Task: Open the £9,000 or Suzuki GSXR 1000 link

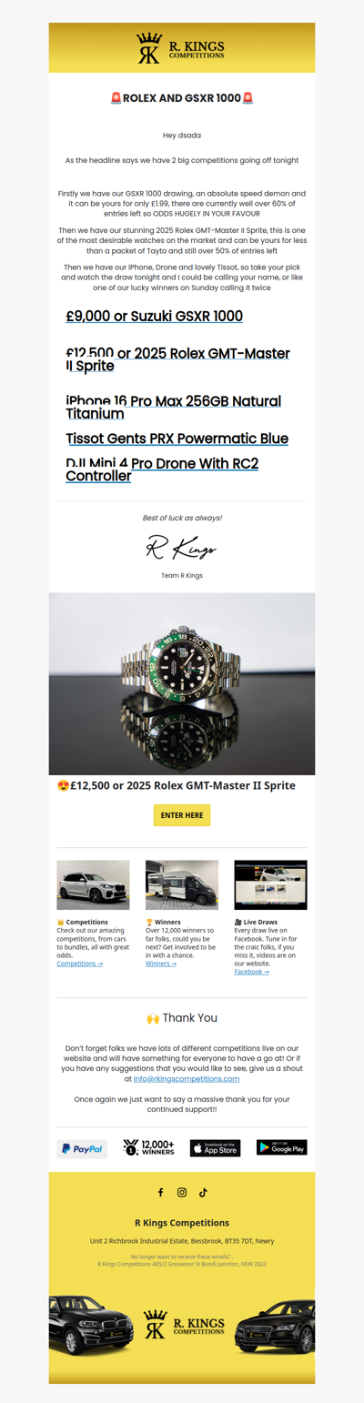Action: 155,317
